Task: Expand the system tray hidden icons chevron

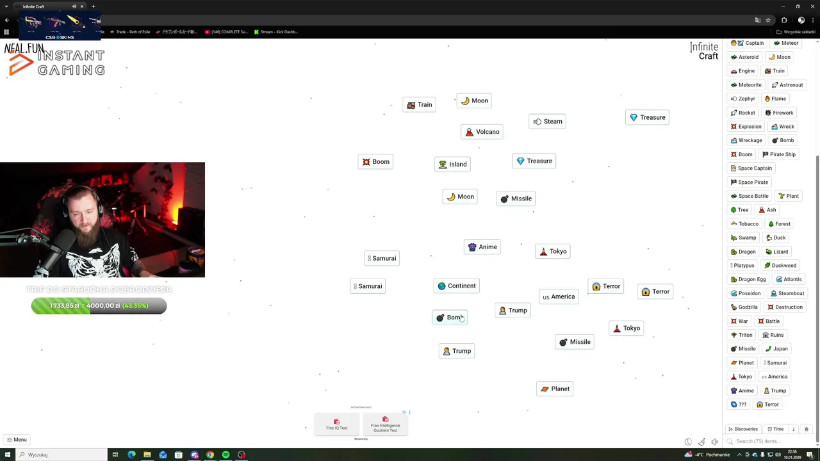Action: (x=740, y=455)
